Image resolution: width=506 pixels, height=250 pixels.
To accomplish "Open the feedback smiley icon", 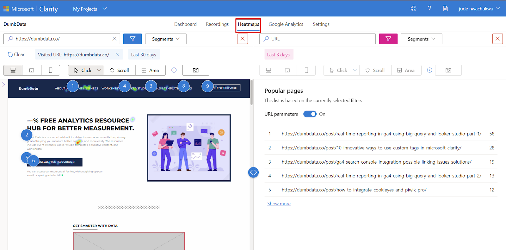I will 413,9.
